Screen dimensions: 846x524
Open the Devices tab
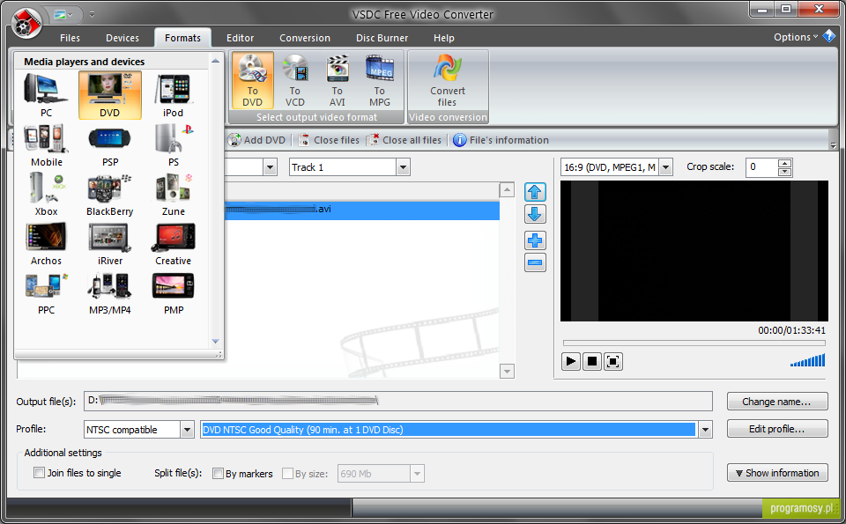coord(122,38)
